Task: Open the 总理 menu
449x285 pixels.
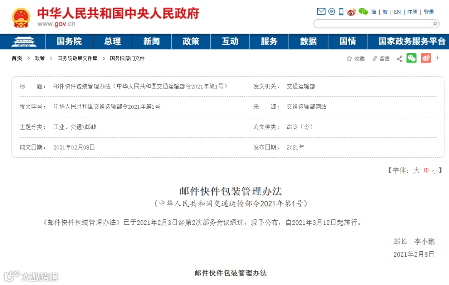Action: point(112,42)
